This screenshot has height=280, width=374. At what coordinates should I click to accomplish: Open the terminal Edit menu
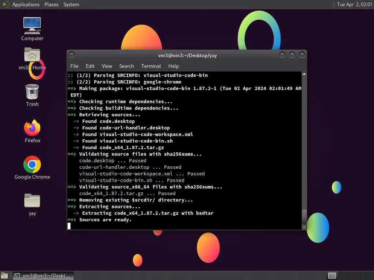click(x=90, y=66)
